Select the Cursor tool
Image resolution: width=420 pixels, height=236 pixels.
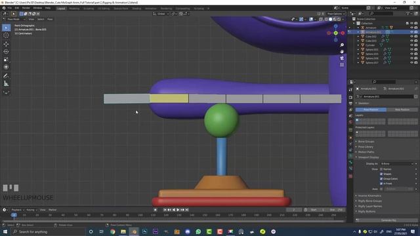(x=6, y=35)
